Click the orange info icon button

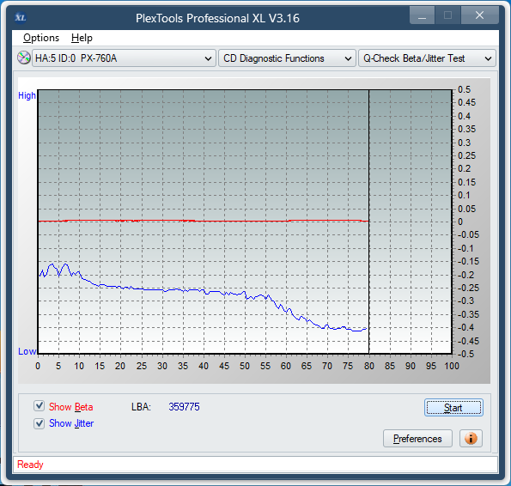point(471,439)
